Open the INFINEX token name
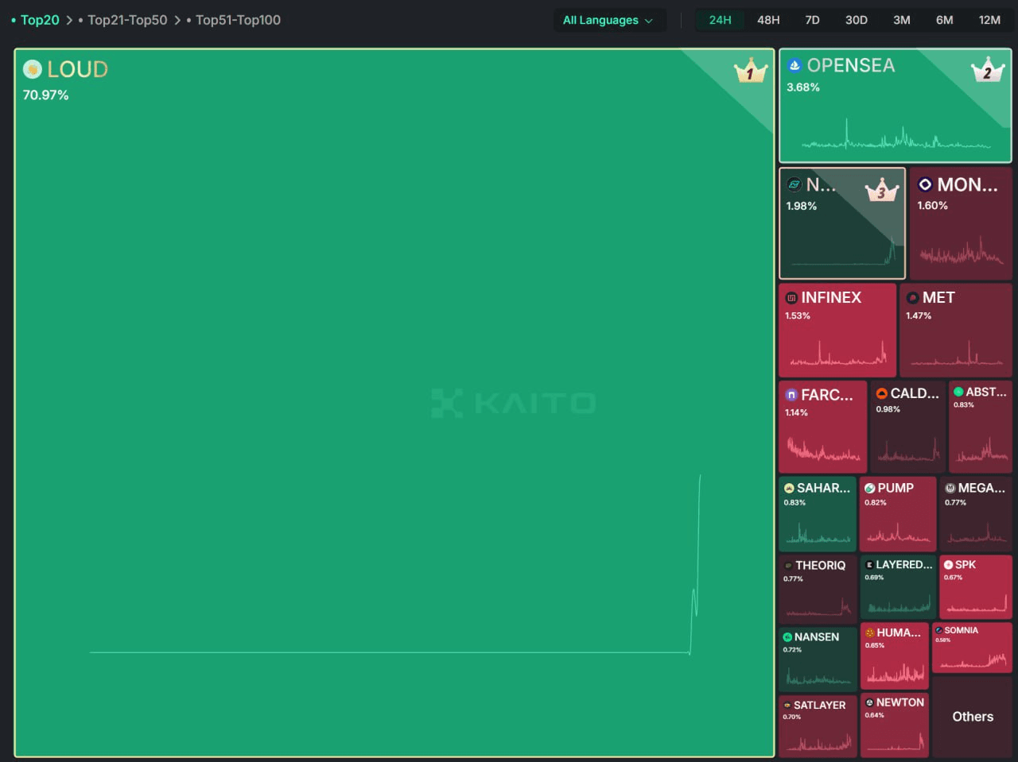The image size is (1018, 762). [831, 298]
